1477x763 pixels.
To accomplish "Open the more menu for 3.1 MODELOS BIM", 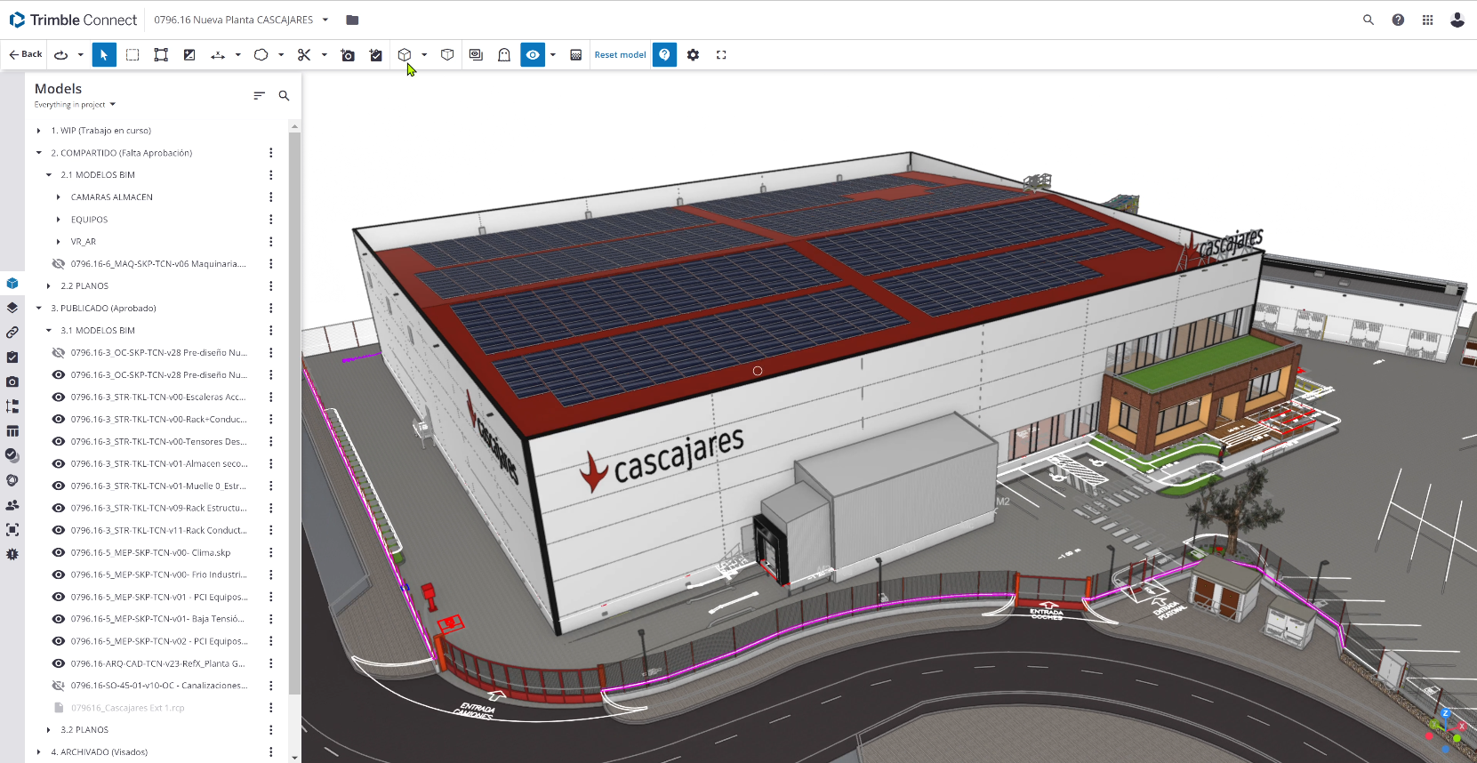I will pyautogui.click(x=270, y=331).
